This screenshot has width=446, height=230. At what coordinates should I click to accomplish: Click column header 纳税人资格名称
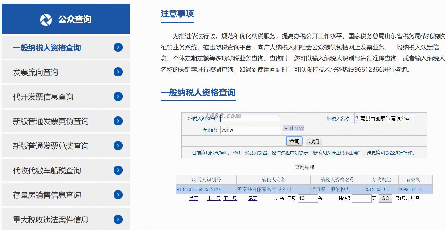(x=337, y=180)
